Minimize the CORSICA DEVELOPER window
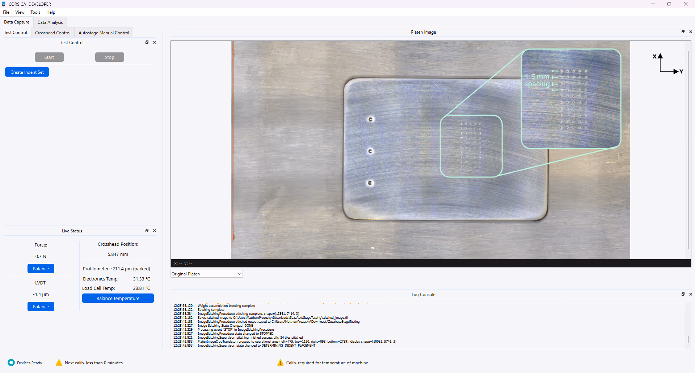This screenshot has width=695, height=373. (x=653, y=4)
